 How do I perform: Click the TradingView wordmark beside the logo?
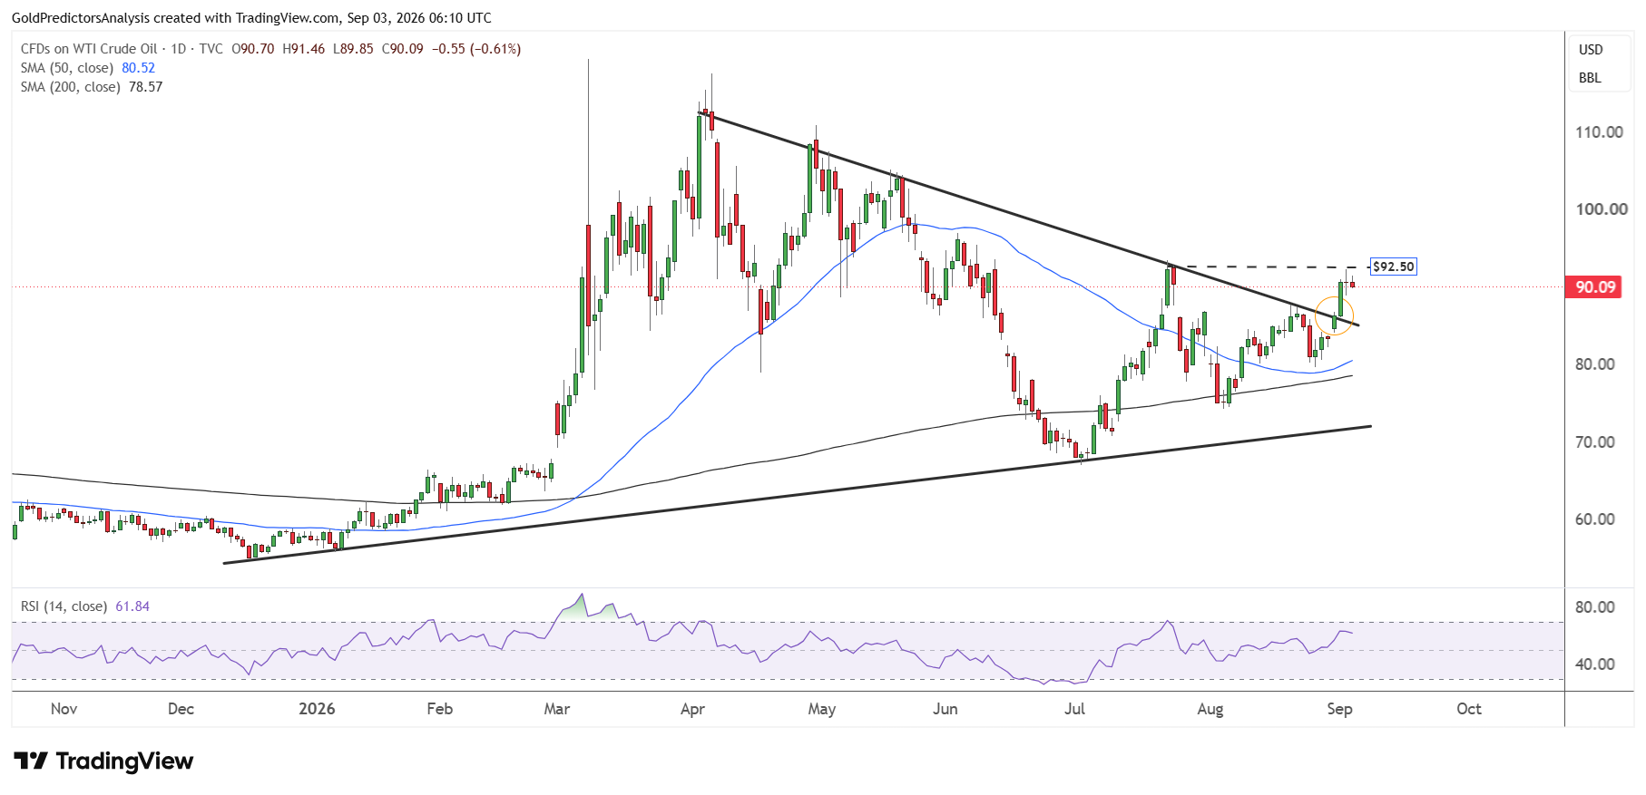(x=125, y=761)
